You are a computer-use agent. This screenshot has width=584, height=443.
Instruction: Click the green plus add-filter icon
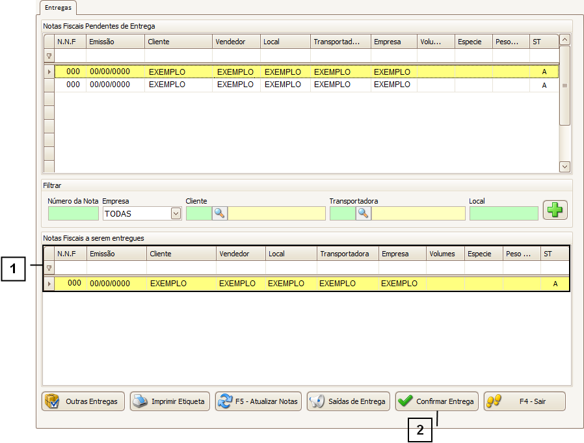click(555, 210)
